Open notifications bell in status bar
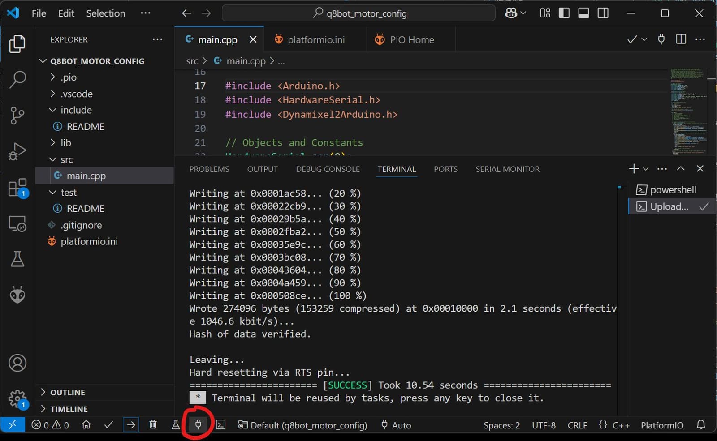The height and width of the screenshot is (441, 717). [701, 424]
